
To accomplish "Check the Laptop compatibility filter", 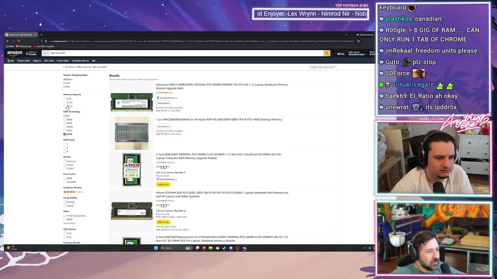I will pos(64,206).
